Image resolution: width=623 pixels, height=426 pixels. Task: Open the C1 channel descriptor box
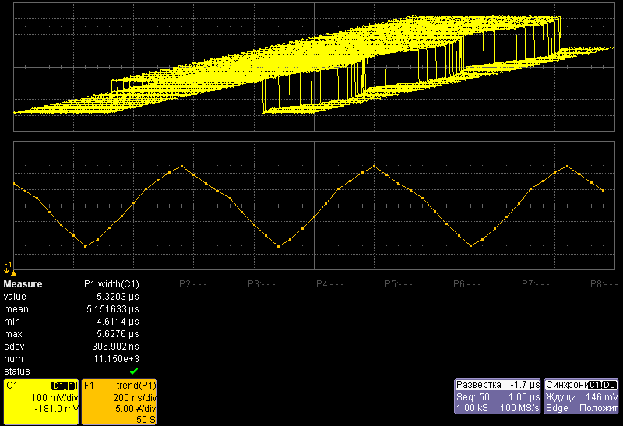tap(40, 402)
